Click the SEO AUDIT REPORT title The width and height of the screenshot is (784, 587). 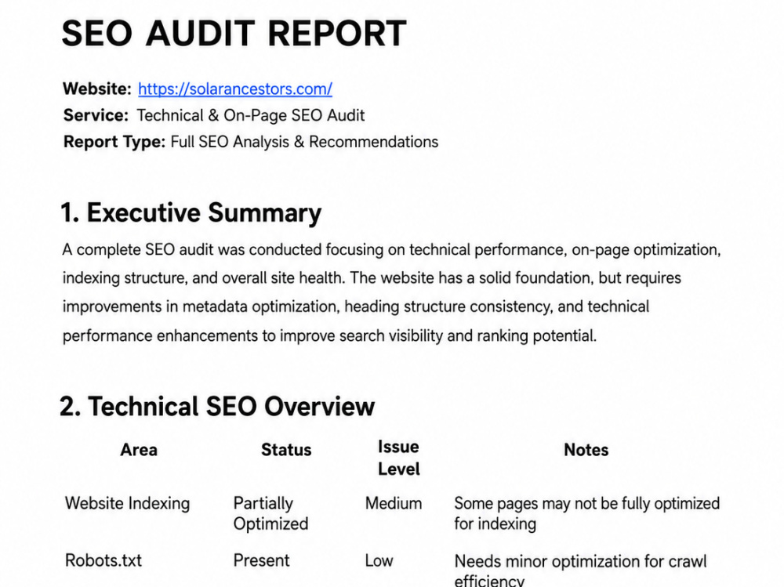point(234,34)
